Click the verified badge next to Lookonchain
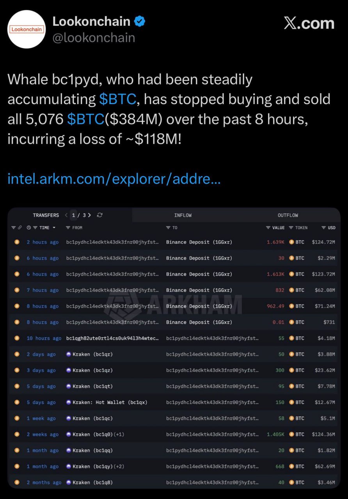This screenshot has width=348, height=499. coord(140,22)
